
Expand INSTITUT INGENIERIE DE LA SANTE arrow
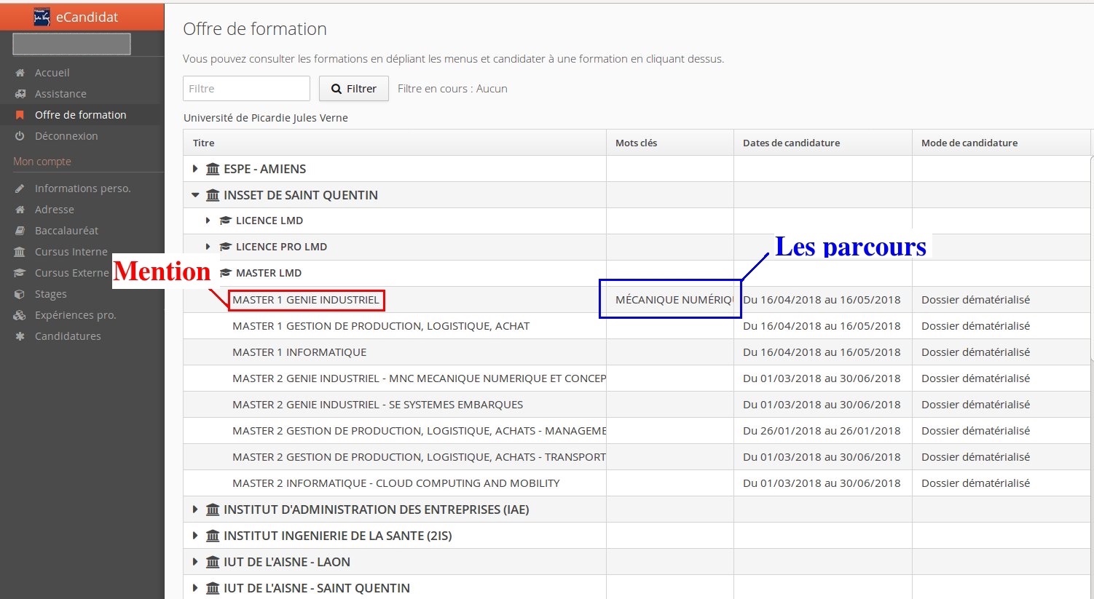click(x=195, y=536)
